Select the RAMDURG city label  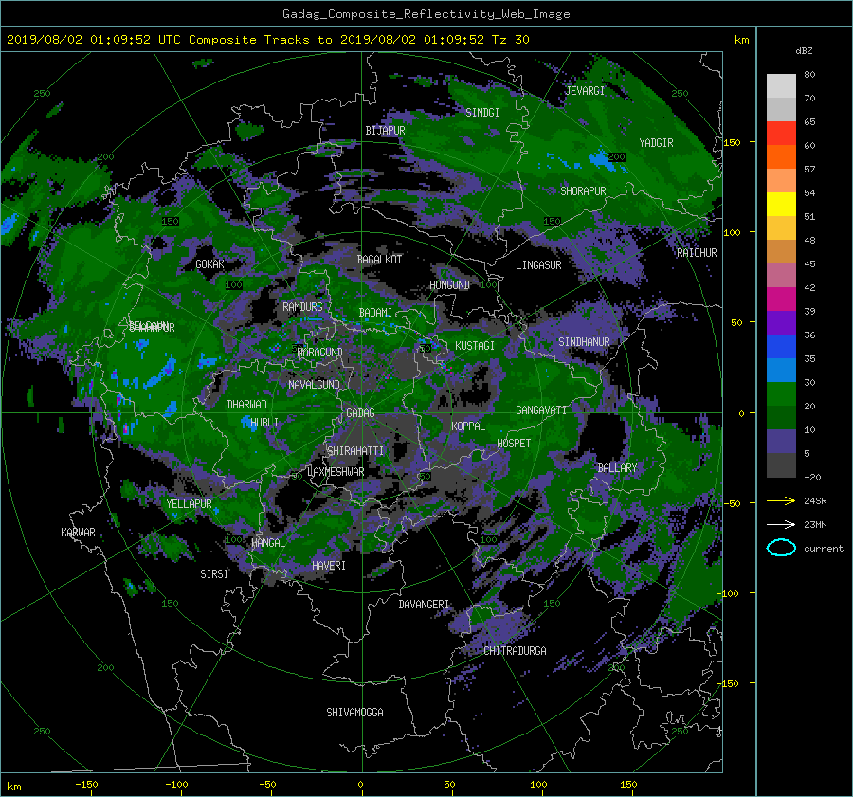[x=302, y=307]
